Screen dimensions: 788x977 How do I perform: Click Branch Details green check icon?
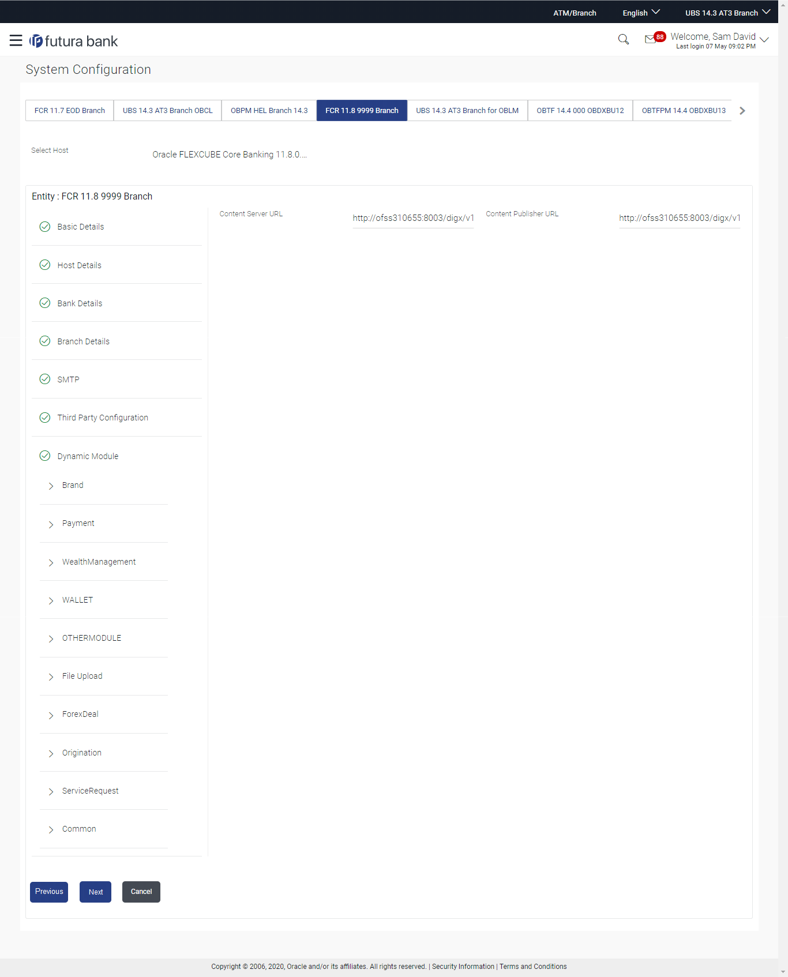click(x=45, y=341)
